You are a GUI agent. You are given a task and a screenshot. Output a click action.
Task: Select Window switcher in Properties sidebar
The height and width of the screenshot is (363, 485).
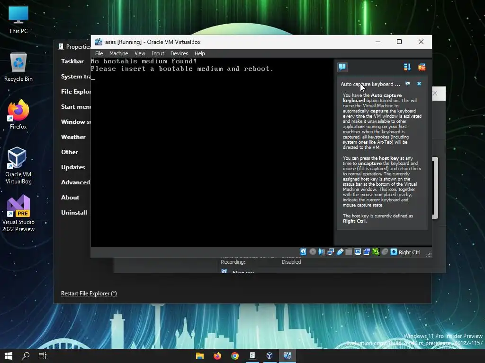coord(76,121)
